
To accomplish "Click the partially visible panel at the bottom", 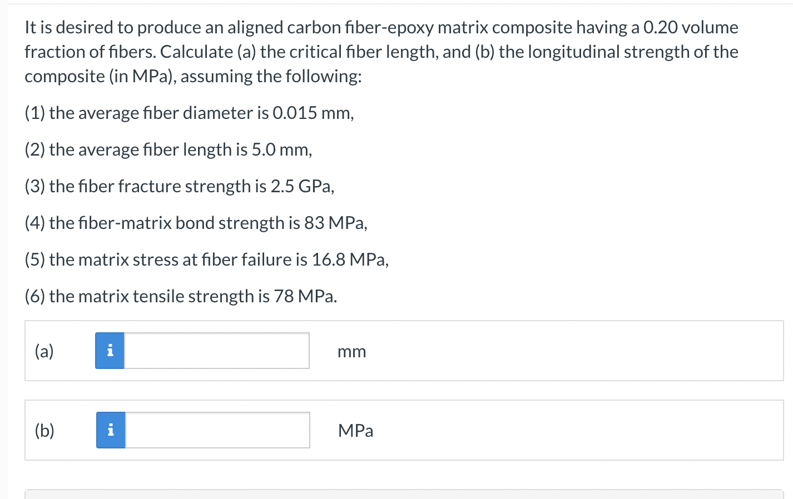I will tap(396, 495).
